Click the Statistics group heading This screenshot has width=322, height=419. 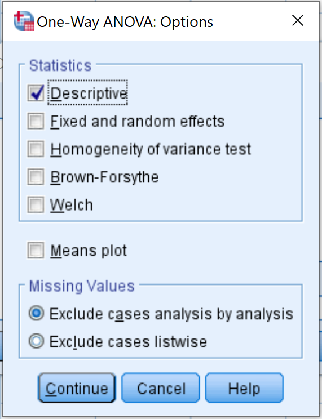tap(60, 65)
